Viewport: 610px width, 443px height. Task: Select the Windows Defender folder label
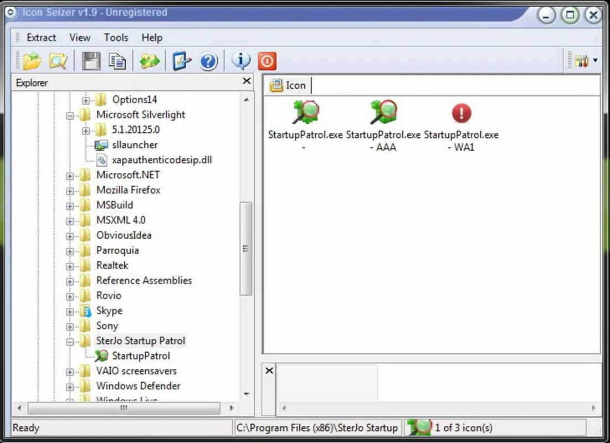pos(138,386)
